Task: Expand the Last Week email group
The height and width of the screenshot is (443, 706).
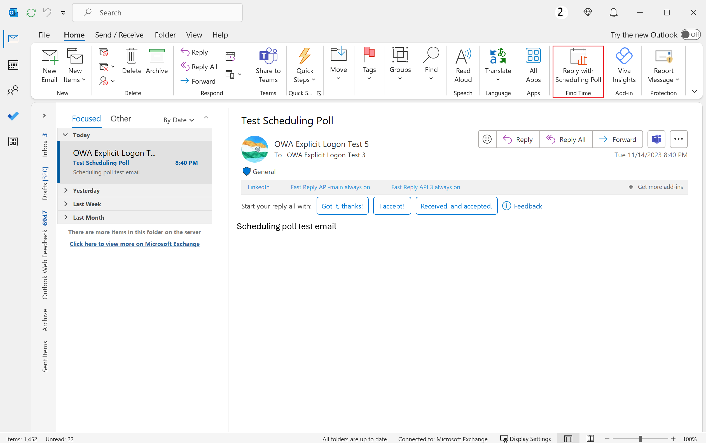Action: 65,204
